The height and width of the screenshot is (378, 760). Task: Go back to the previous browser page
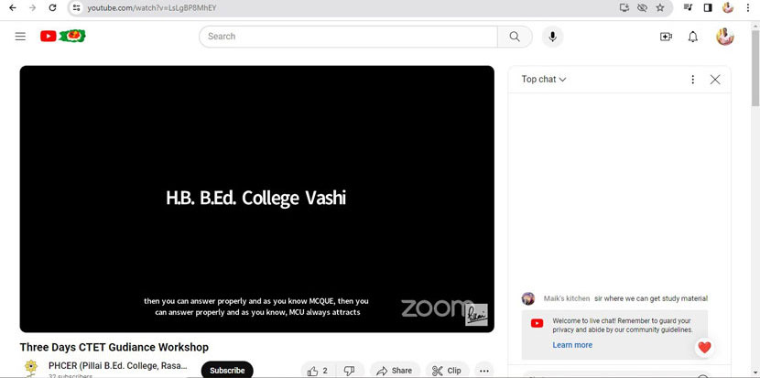[x=13, y=7]
